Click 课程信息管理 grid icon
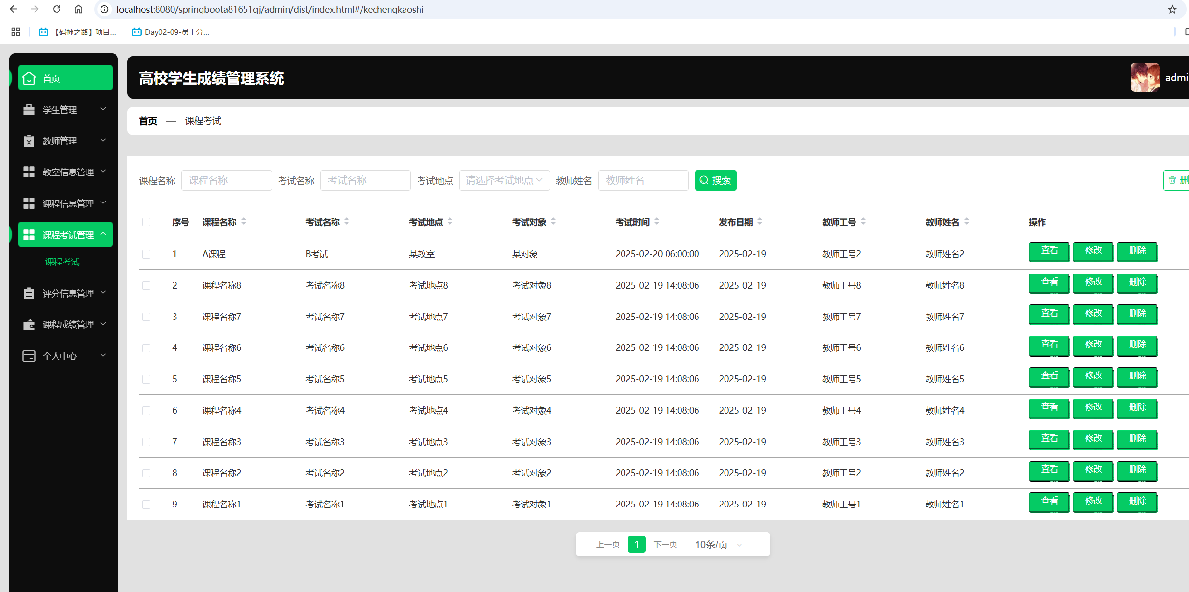The width and height of the screenshot is (1189, 592). [29, 203]
